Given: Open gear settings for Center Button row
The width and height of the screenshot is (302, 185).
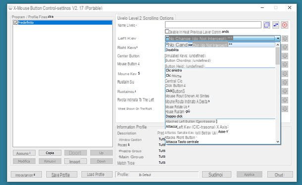Looking at the screenshot, I should pyautogui.click(x=285, y=56).
